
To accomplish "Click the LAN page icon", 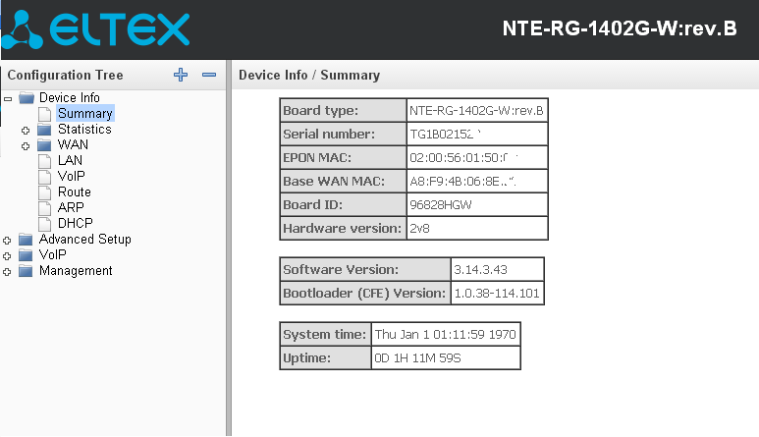I will [x=44, y=161].
